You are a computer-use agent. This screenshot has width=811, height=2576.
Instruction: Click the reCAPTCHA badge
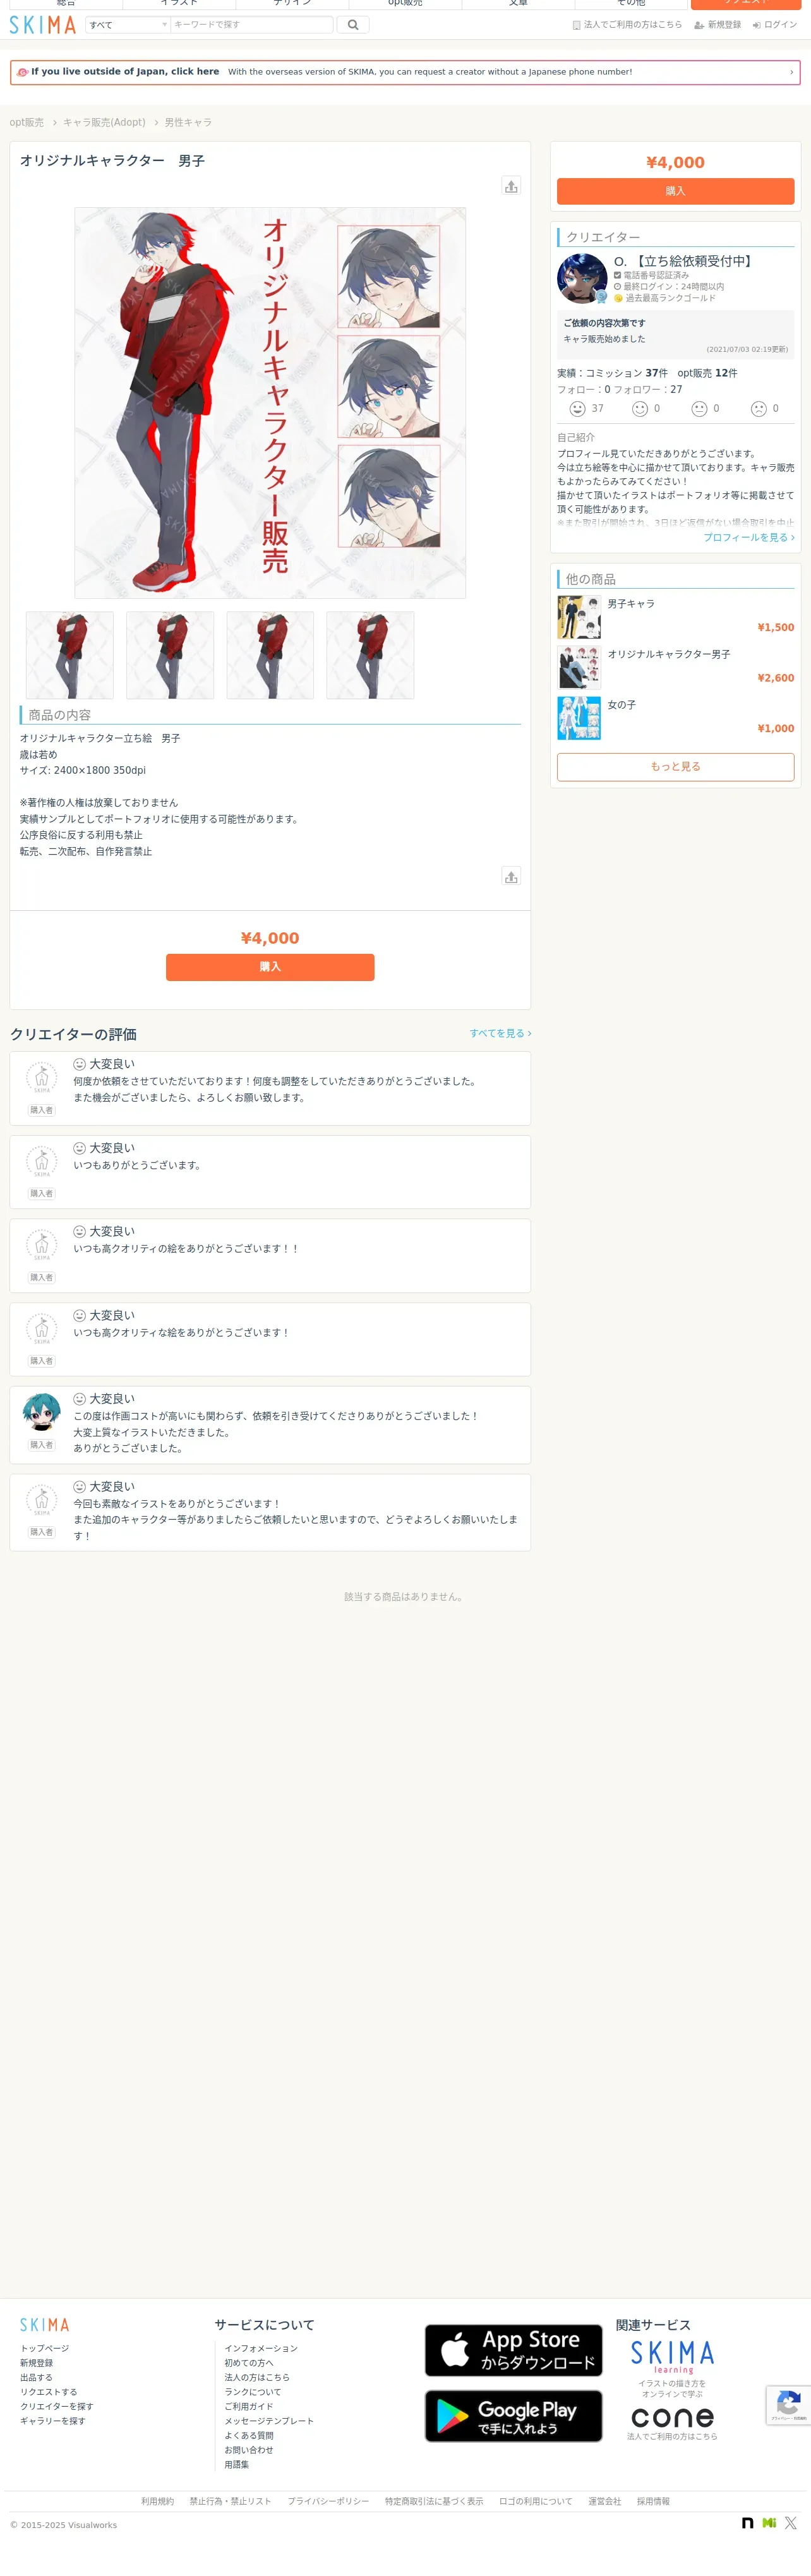click(x=788, y=2406)
